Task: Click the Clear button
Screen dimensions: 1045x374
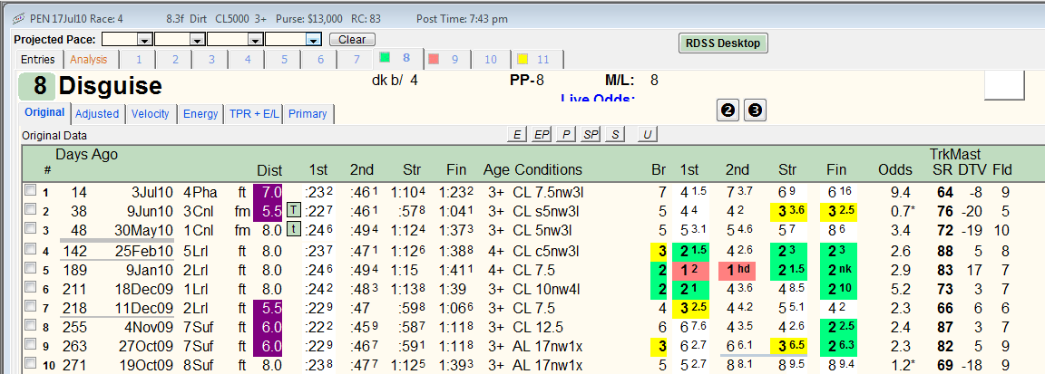Action: click(x=352, y=39)
